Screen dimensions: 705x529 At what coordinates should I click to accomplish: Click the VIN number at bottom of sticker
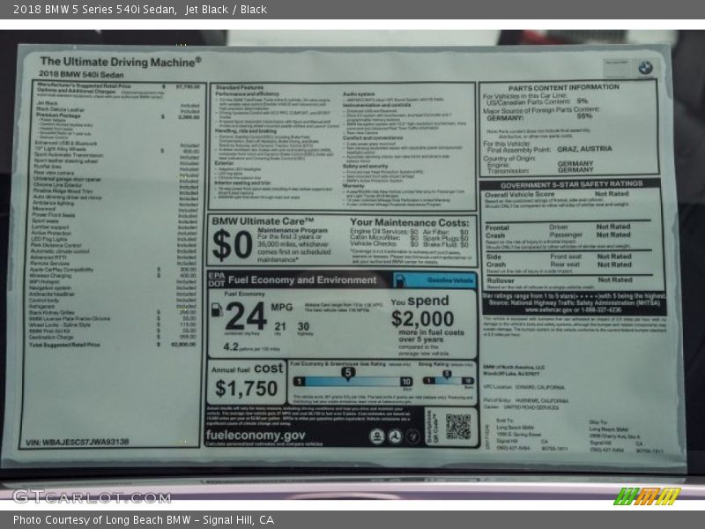click(x=78, y=443)
